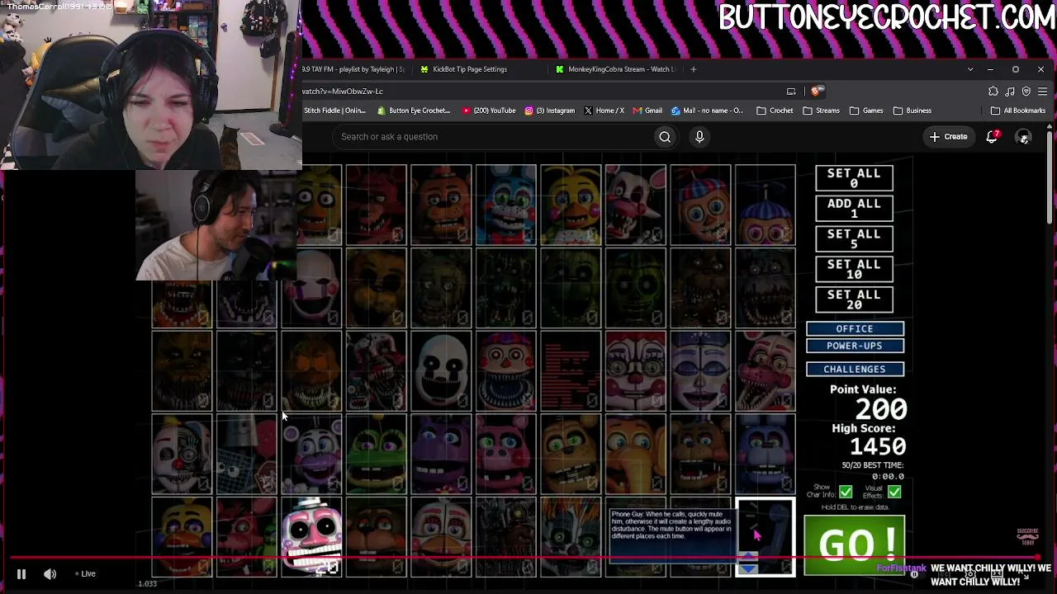The height and width of the screenshot is (594, 1057).
Task: Open the Gmail bookmark
Action: click(647, 111)
